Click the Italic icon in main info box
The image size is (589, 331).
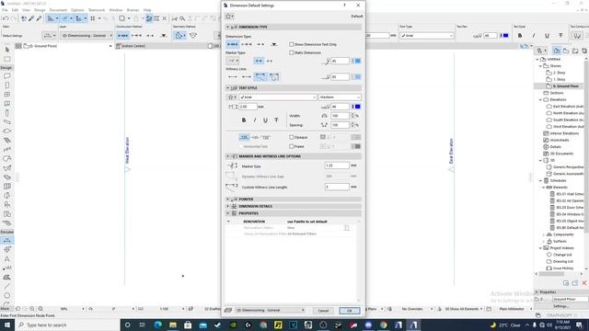pyautogui.click(x=534, y=36)
